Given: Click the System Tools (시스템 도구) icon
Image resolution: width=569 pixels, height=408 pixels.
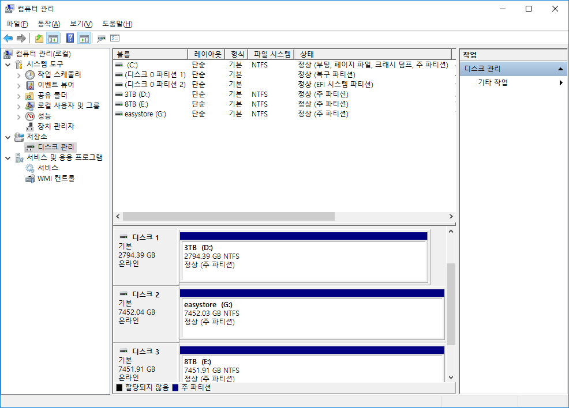Looking at the screenshot, I should click(x=19, y=65).
